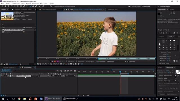Open After Effects from Windows taskbar
180x101 pixels.
point(53,99)
